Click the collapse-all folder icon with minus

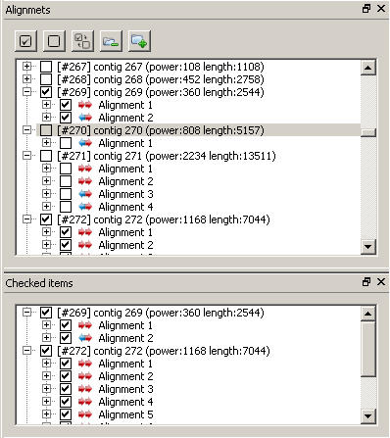(x=111, y=41)
